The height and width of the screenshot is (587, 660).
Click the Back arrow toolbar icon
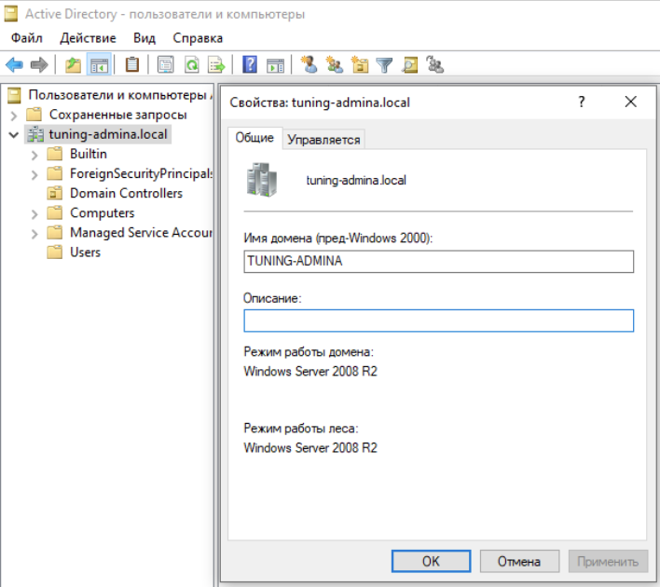14,65
